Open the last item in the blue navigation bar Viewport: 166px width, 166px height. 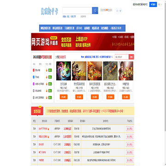point(116,28)
